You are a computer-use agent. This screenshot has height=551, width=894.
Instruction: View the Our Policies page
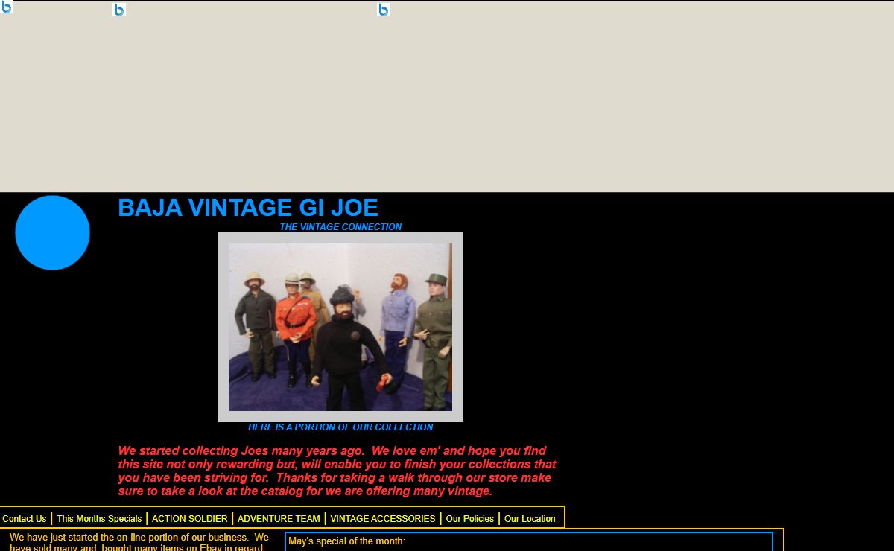click(470, 519)
